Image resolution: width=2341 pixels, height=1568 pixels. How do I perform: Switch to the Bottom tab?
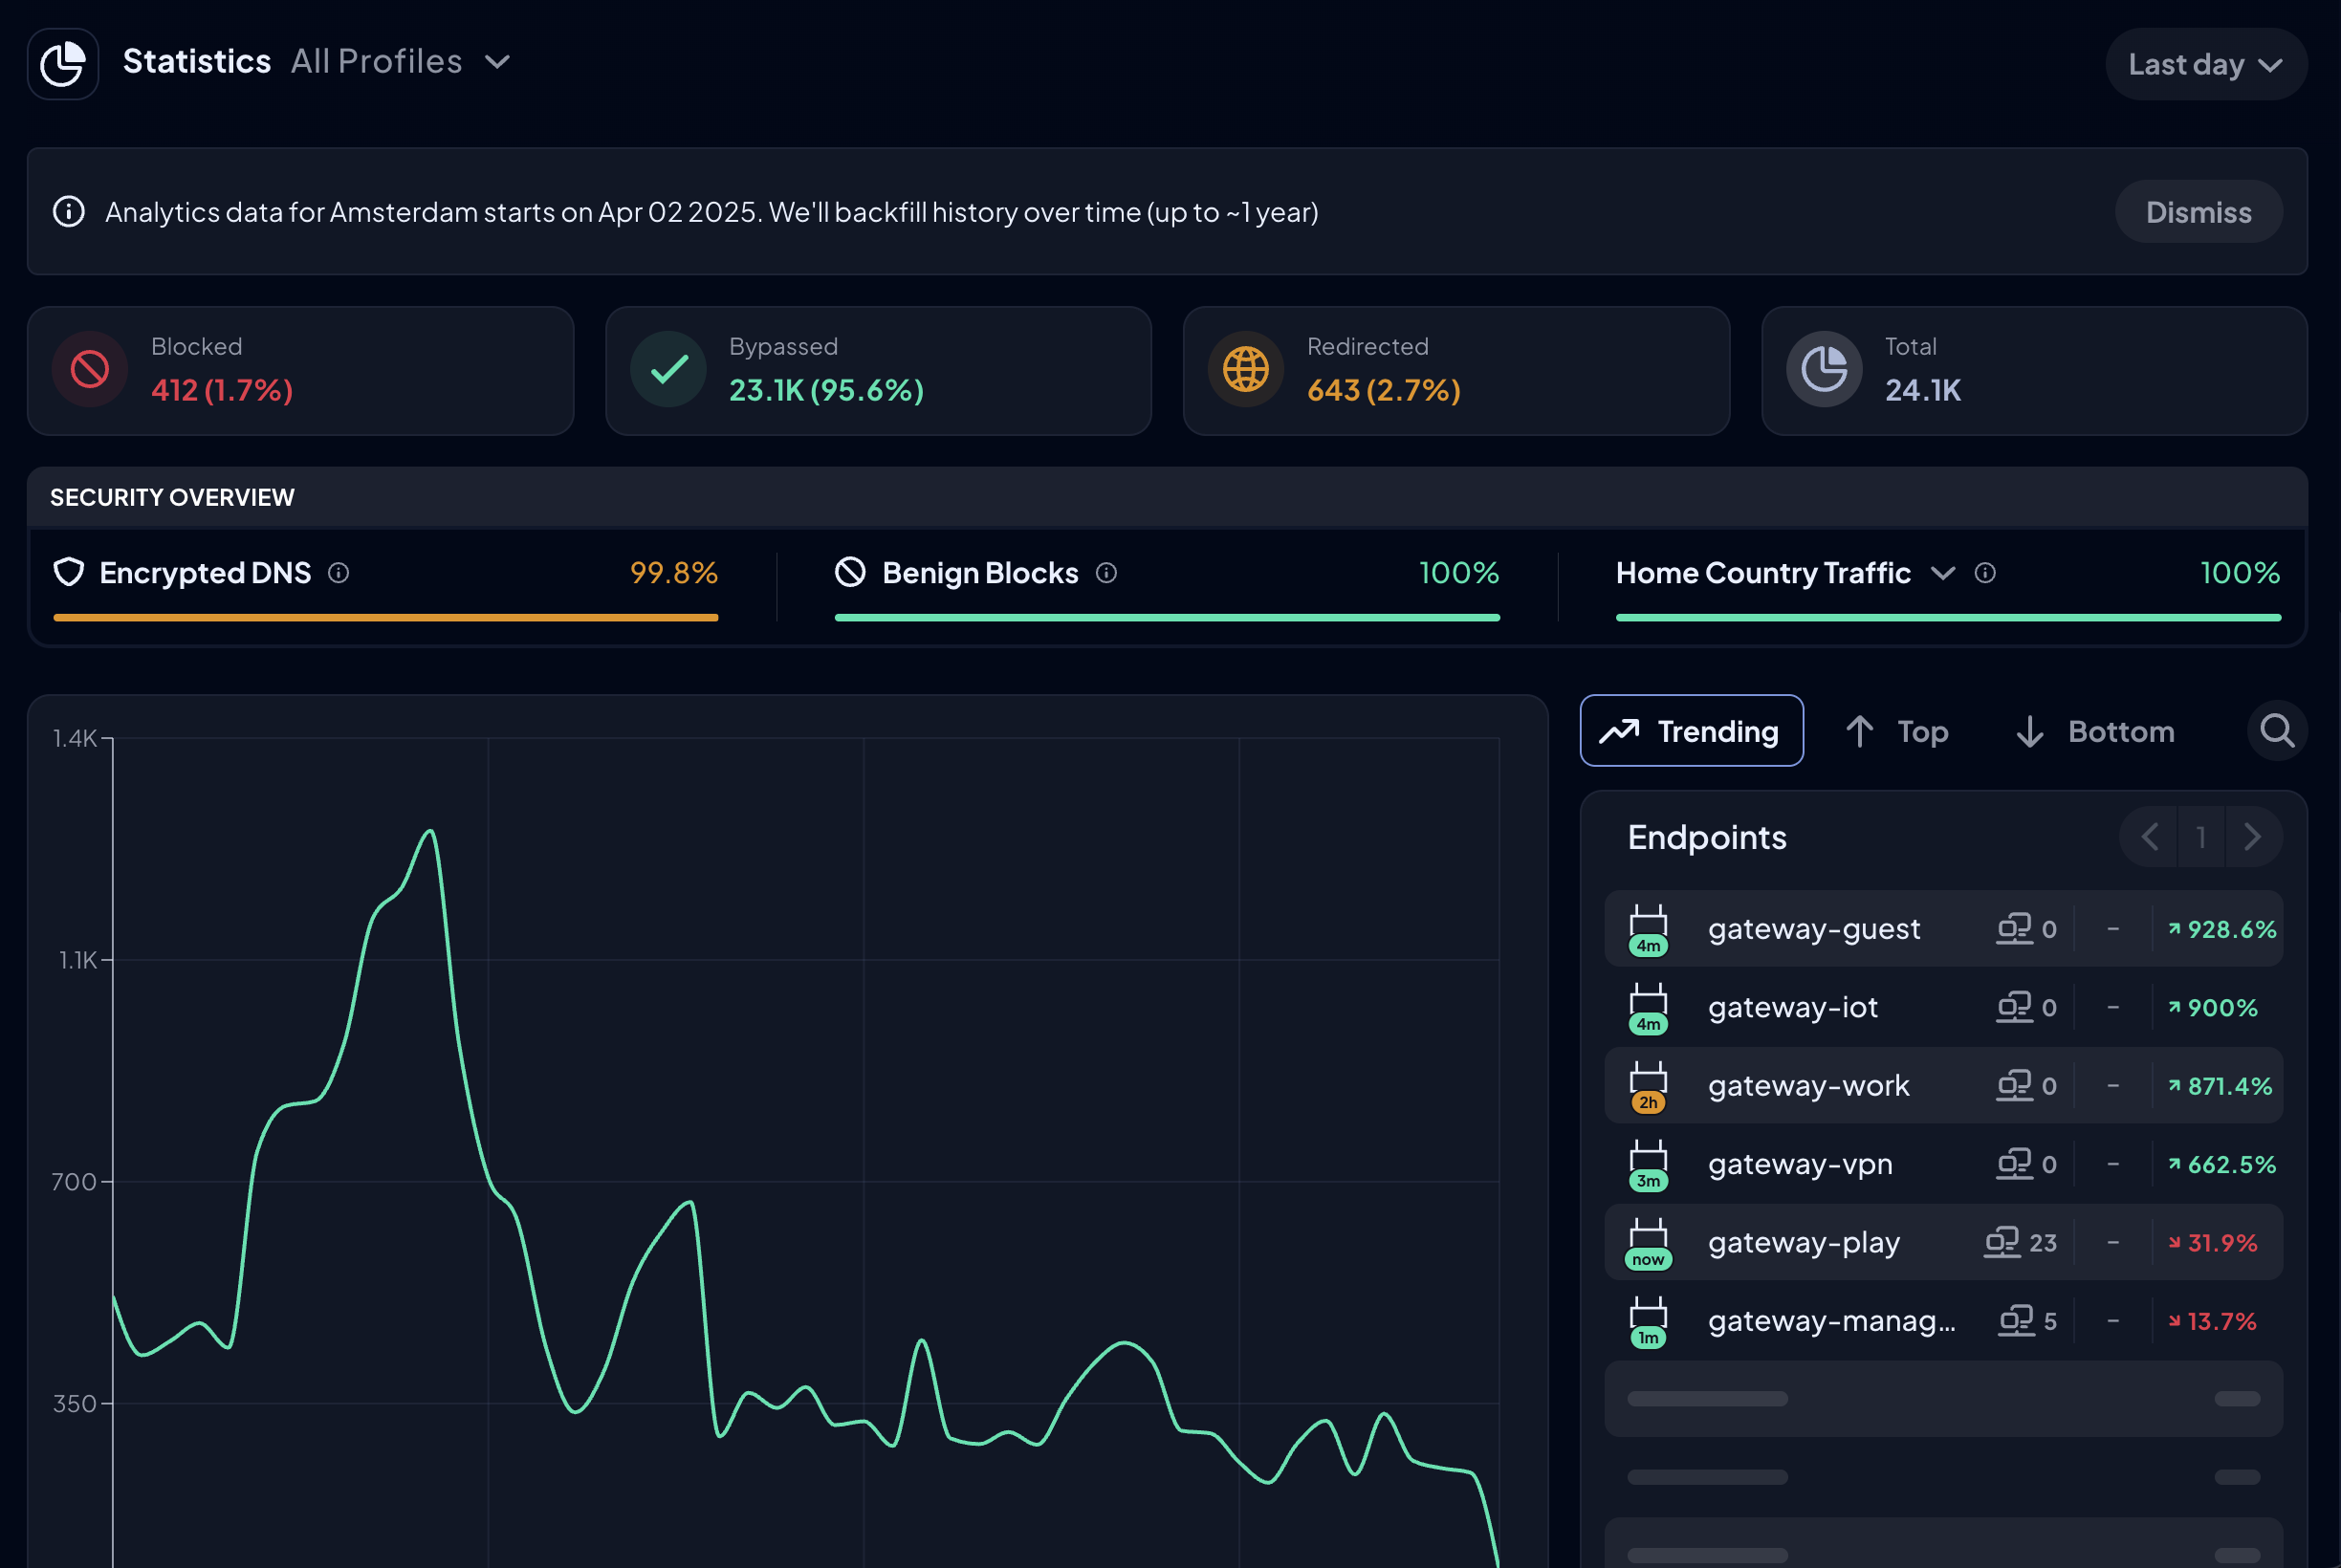[x=2095, y=731]
